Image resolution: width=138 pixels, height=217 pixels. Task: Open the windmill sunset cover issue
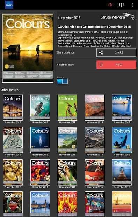click(122, 204)
